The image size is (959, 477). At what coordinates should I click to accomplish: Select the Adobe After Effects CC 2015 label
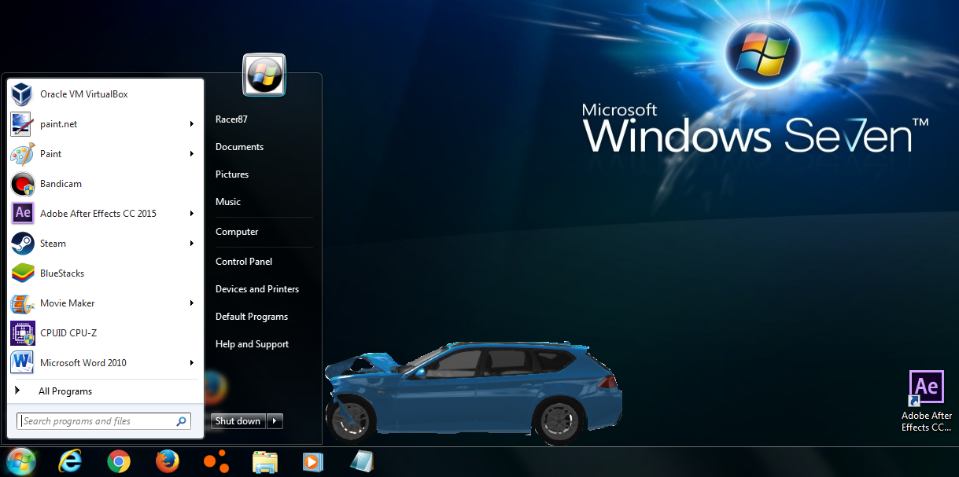98,214
